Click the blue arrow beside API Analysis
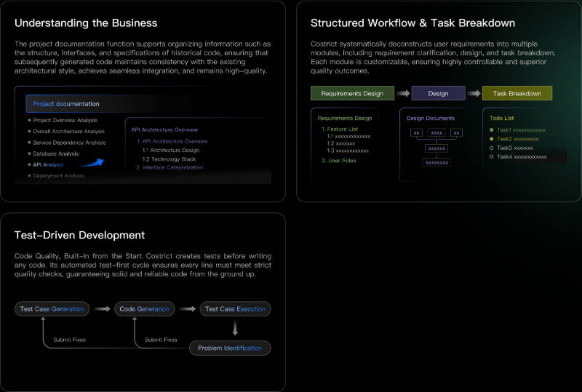 coord(92,163)
